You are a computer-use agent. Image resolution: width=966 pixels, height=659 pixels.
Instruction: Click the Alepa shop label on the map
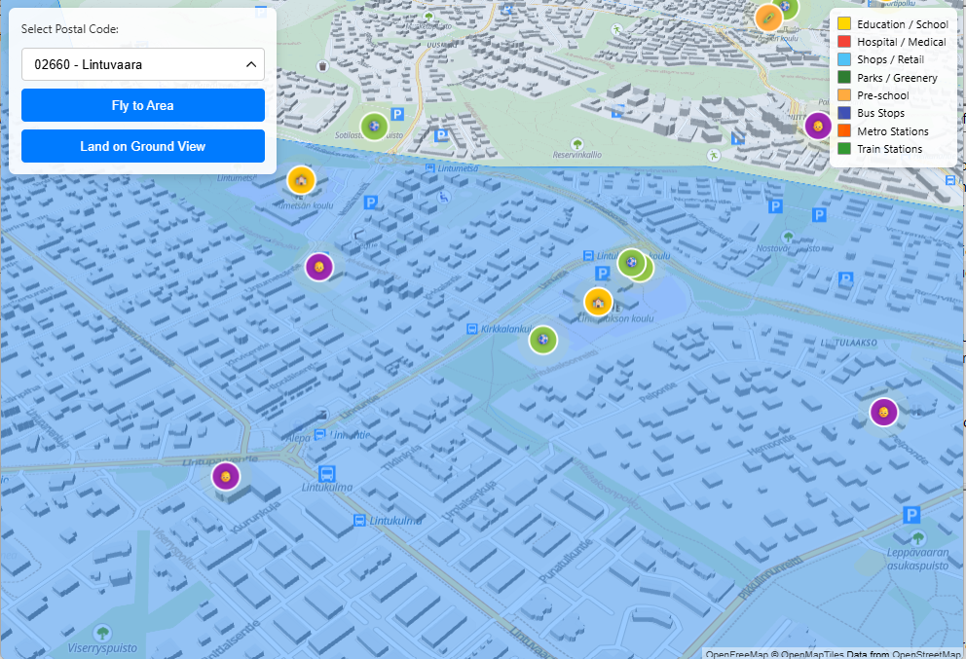click(298, 438)
